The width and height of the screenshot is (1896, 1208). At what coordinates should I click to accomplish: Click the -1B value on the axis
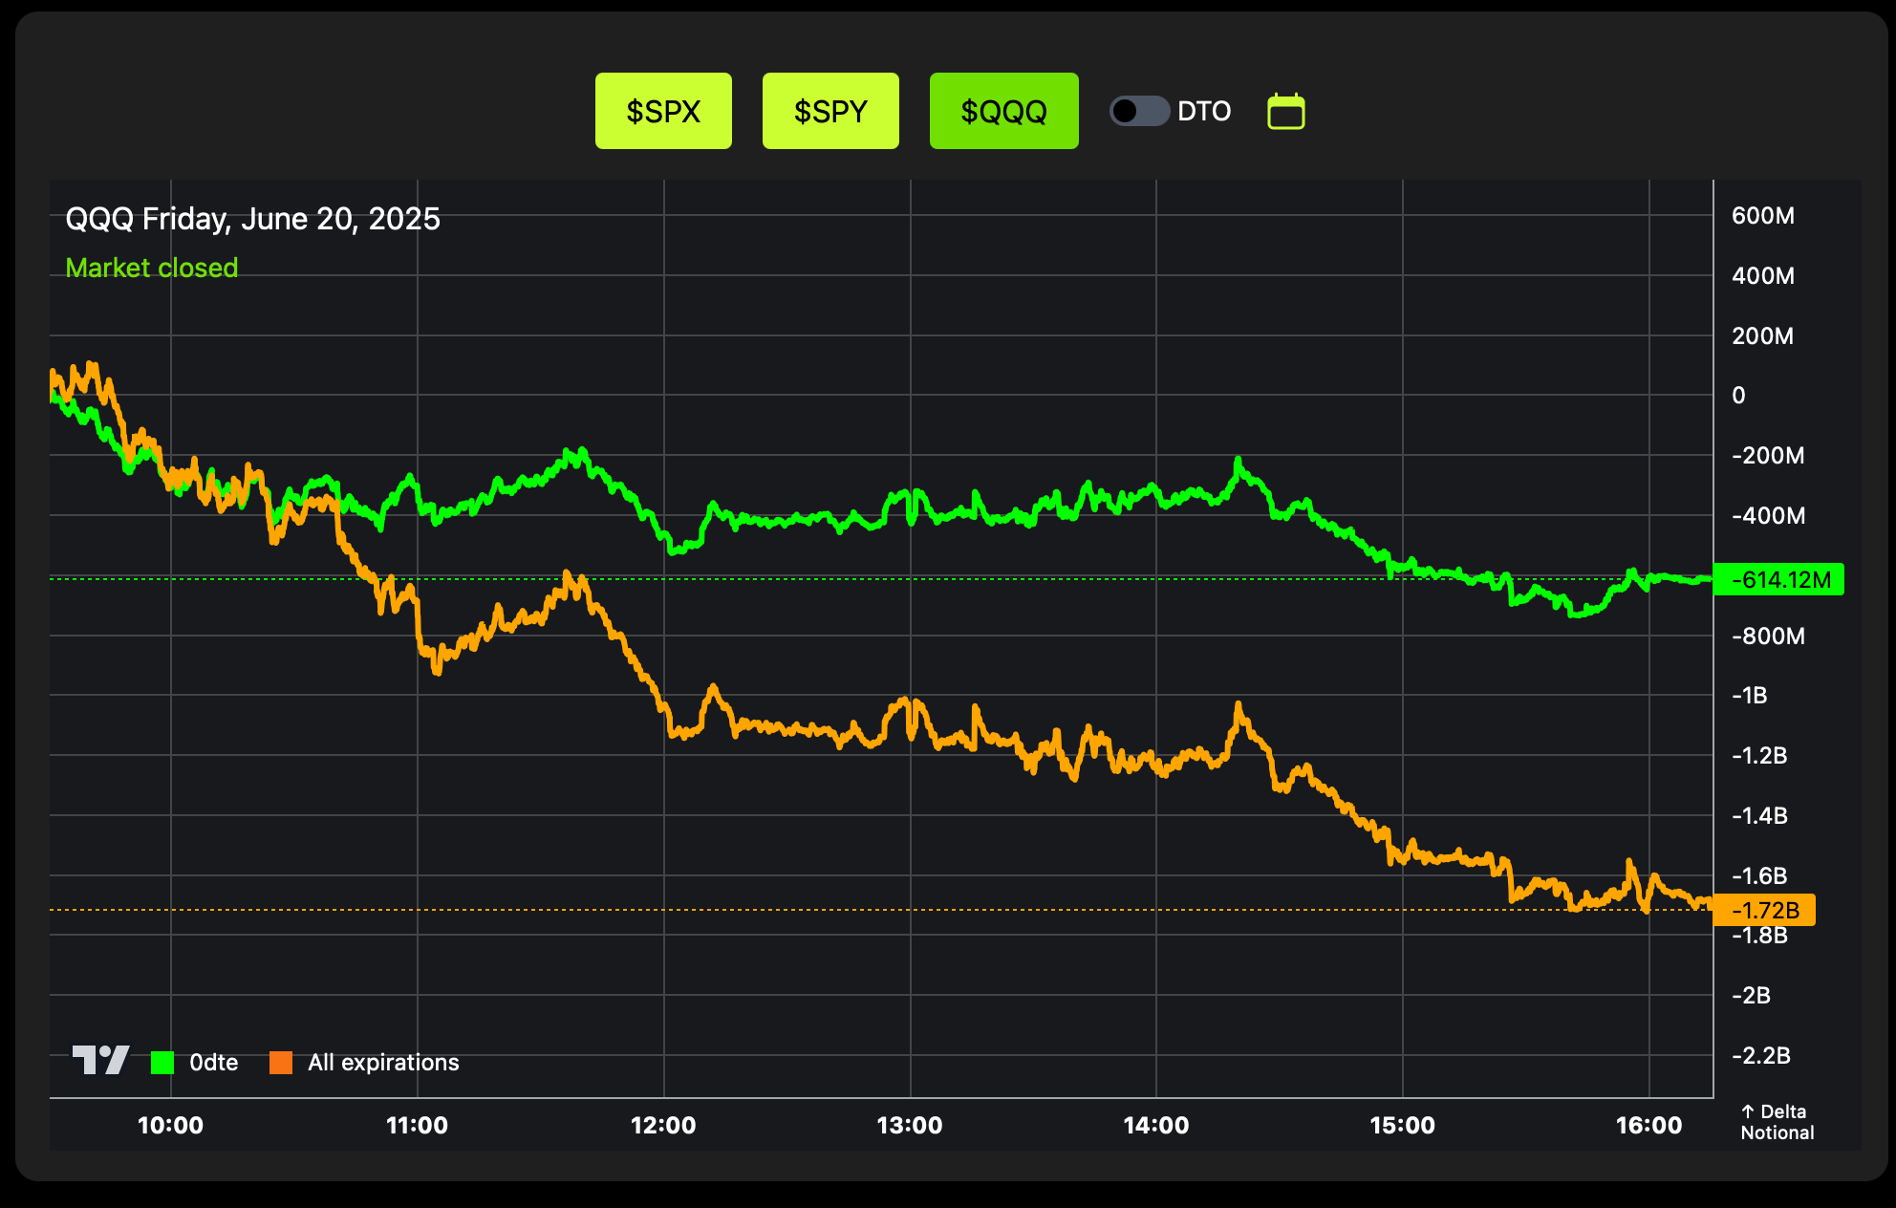coord(1750,696)
